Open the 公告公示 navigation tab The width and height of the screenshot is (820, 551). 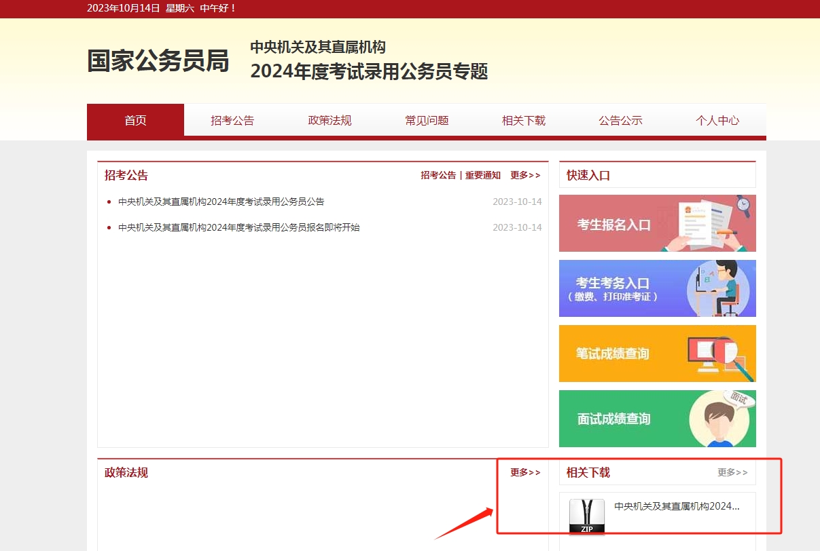(x=620, y=121)
